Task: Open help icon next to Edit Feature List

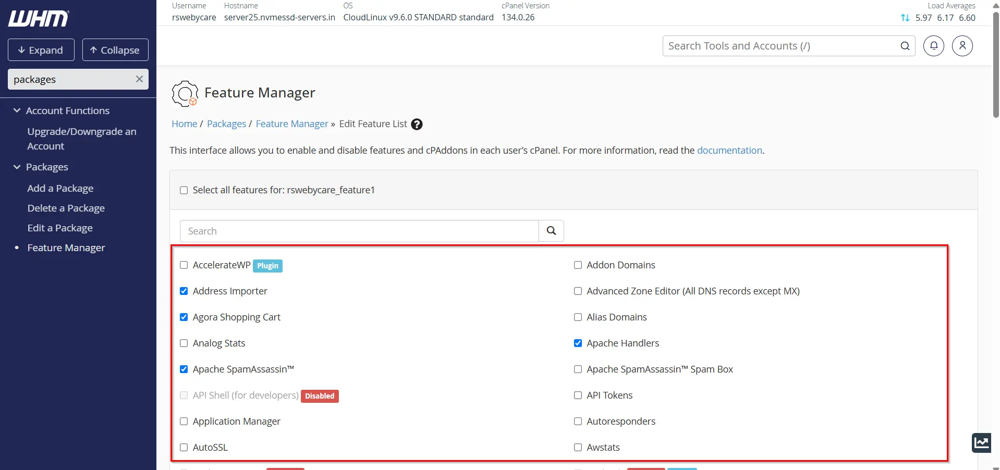Action: point(417,124)
